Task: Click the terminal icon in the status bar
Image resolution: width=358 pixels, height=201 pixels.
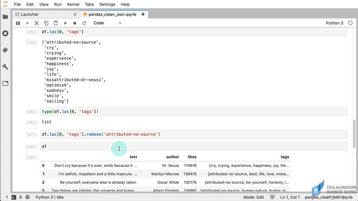Action: point(13,197)
